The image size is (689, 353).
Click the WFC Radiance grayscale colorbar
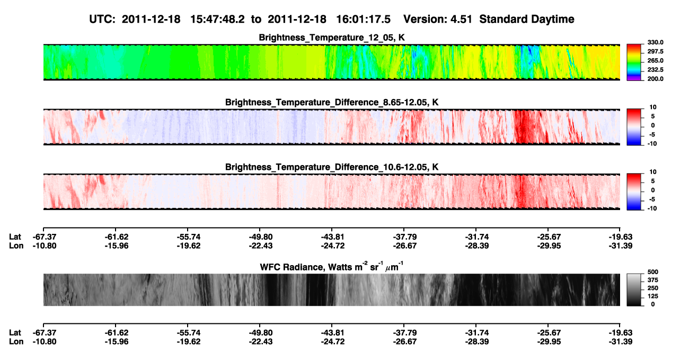633,289
